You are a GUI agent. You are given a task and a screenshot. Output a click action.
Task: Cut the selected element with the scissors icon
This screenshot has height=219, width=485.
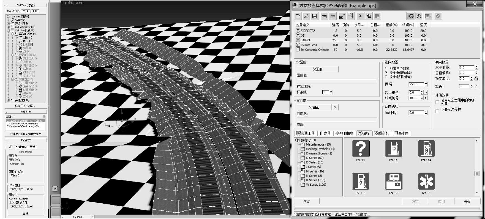click(360, 16)
